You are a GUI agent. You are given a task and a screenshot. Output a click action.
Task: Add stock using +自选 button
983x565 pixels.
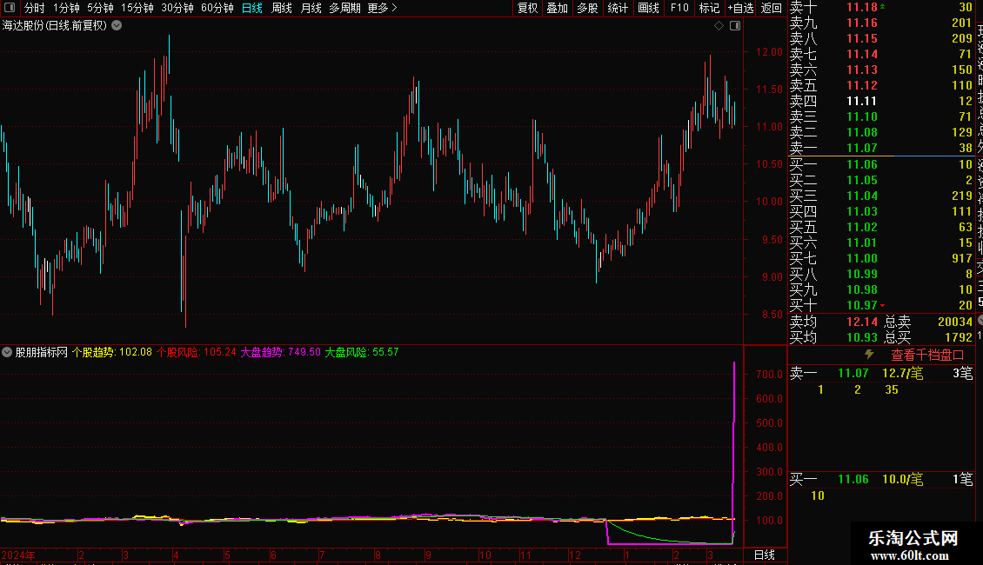[x=740, y=8]
